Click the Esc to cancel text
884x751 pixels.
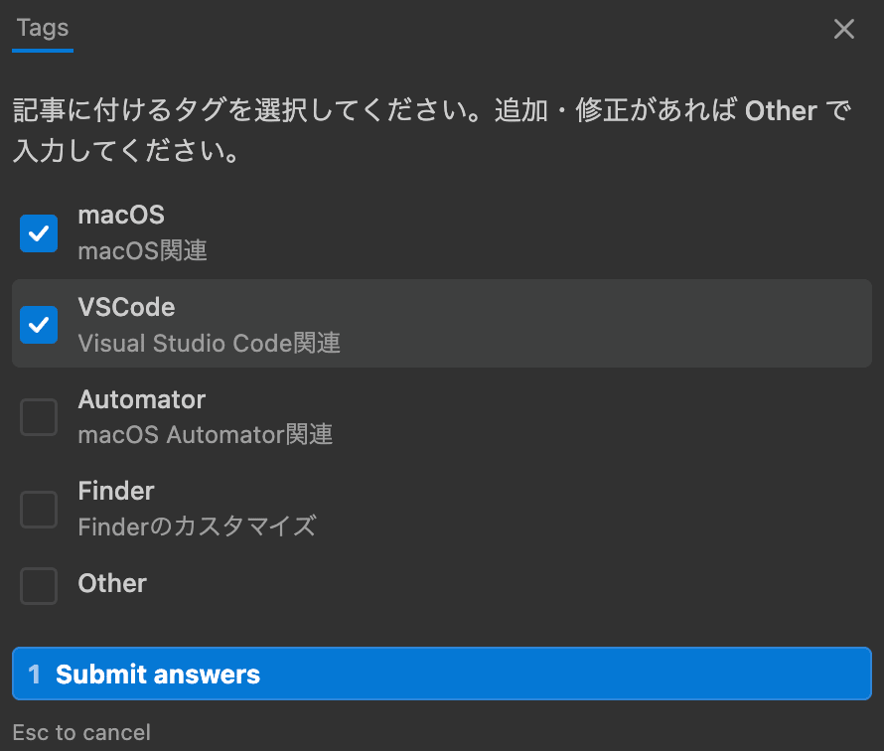point(80,732)
